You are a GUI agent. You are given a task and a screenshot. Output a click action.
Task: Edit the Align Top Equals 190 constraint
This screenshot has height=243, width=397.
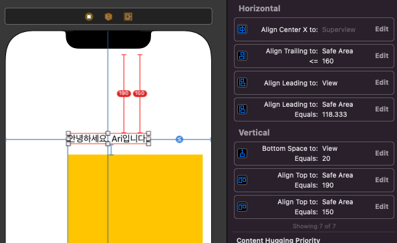point(382,180)
